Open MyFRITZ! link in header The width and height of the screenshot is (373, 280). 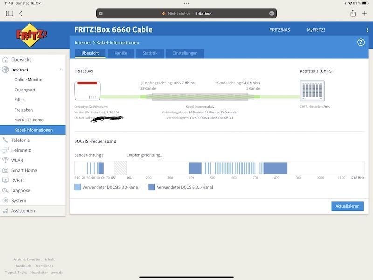[x=316, y=30]
